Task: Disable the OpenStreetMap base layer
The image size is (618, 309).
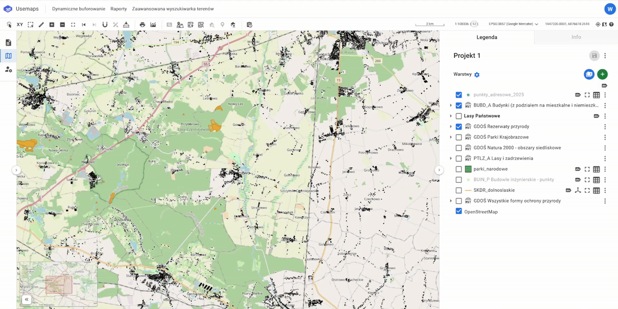Action: tap(459, 211)
